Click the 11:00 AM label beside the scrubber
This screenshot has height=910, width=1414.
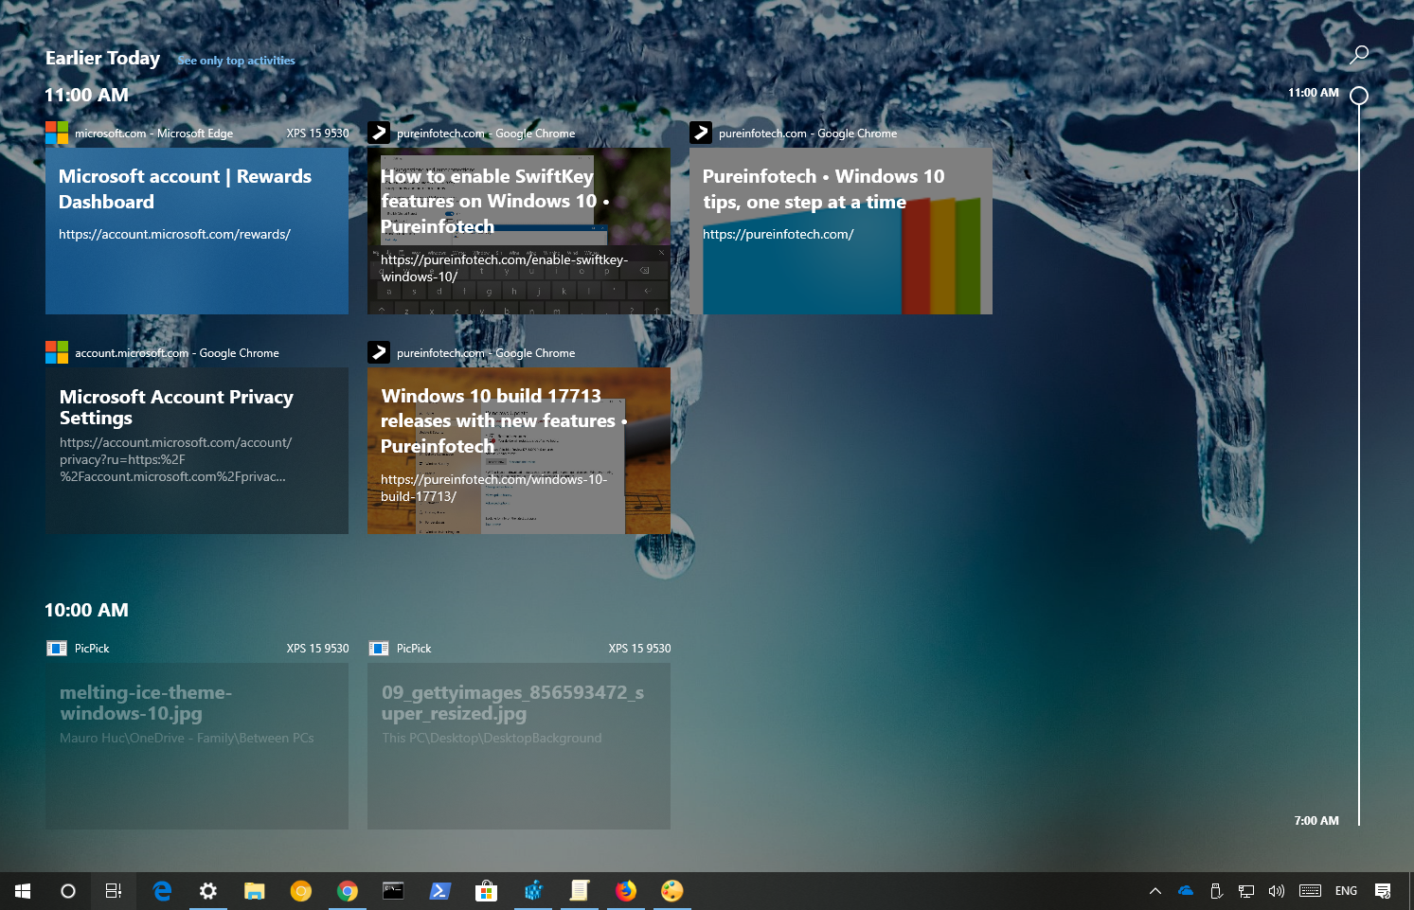click(x=1314, y=93)
